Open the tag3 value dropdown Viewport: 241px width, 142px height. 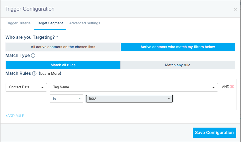coord(129,99)
